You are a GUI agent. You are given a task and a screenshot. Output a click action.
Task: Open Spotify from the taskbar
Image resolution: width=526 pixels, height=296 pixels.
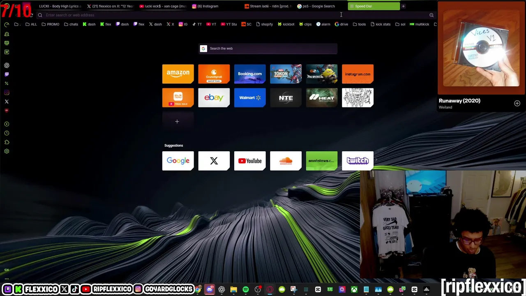246,289
